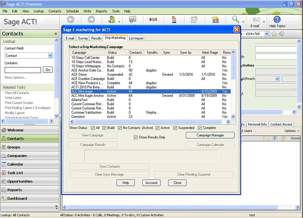The image size is (303, 218).
Task: Click the More Options link
Action: click(16, 78)
